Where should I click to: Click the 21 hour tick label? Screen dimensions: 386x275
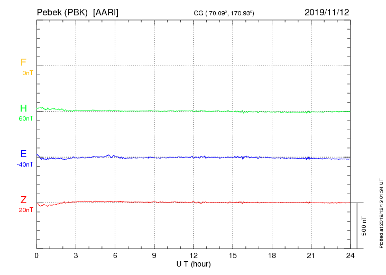[x=311, y=256]
